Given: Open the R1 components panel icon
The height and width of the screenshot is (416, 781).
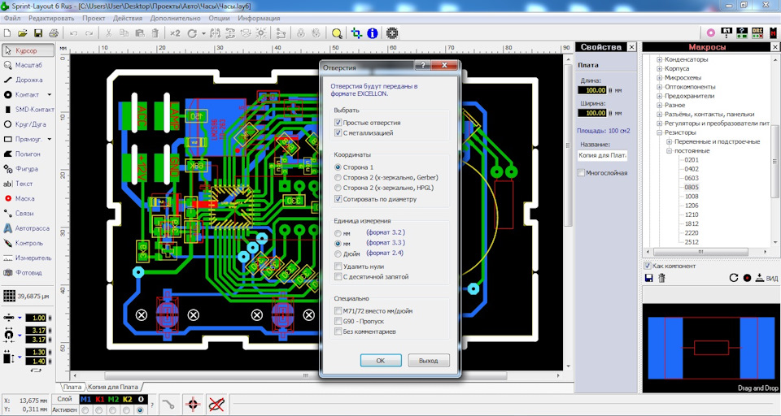Looking at the screenshot, I should (x=726, y=32).
